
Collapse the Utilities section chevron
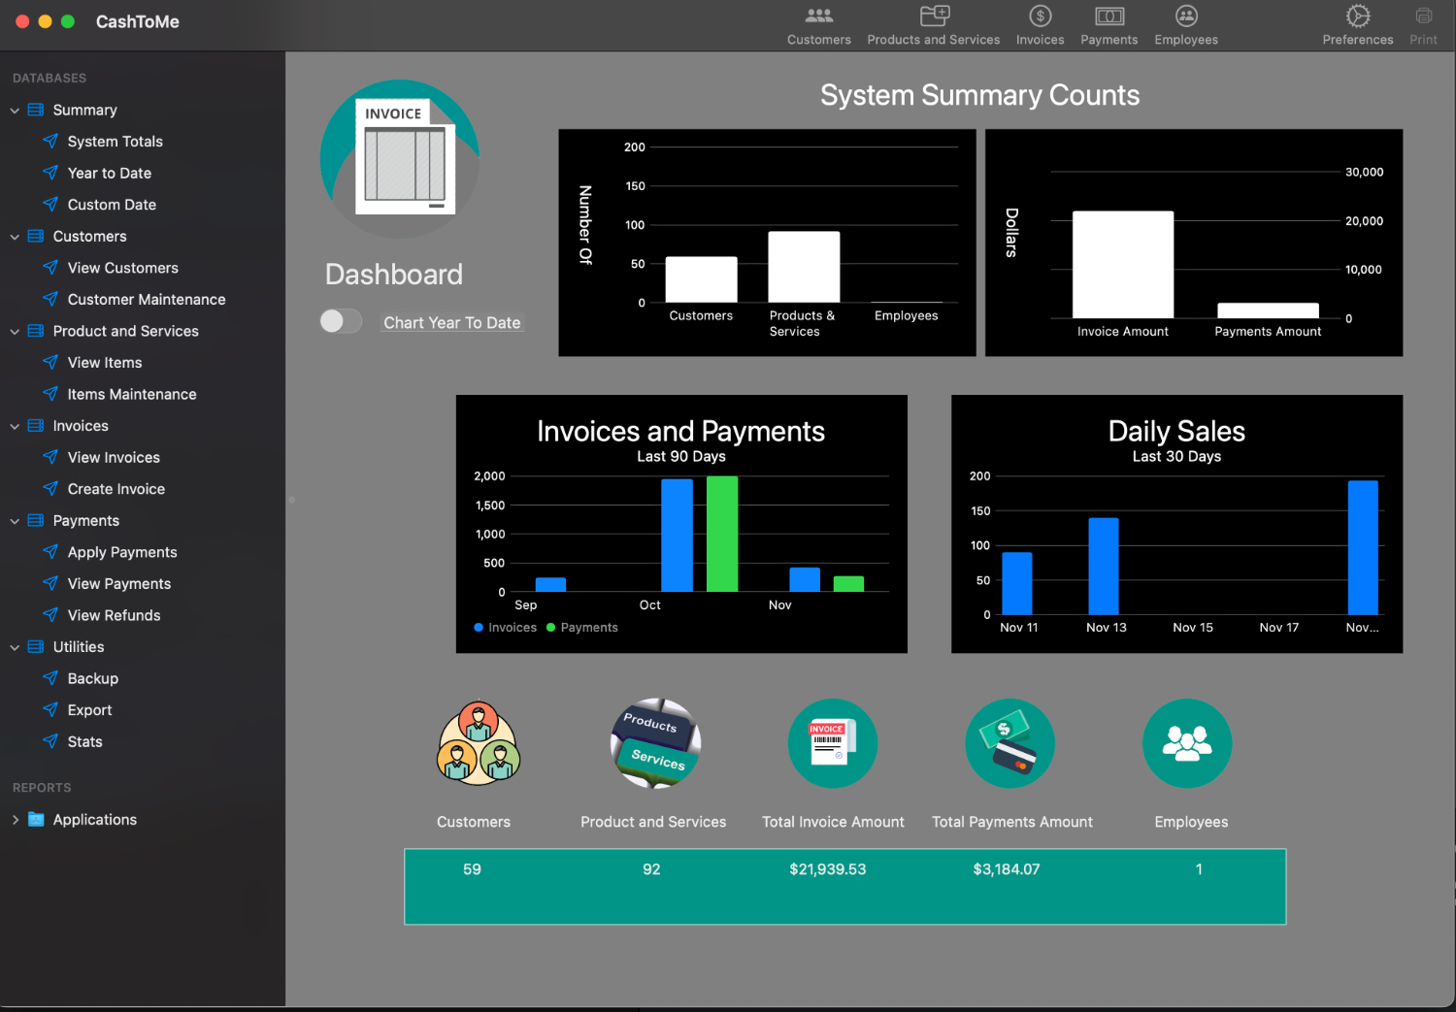[15, 647]
